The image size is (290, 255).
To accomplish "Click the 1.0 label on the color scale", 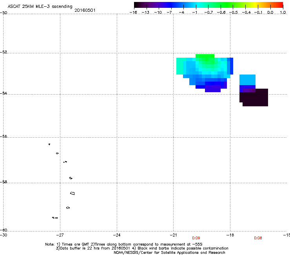I will 283,13.
